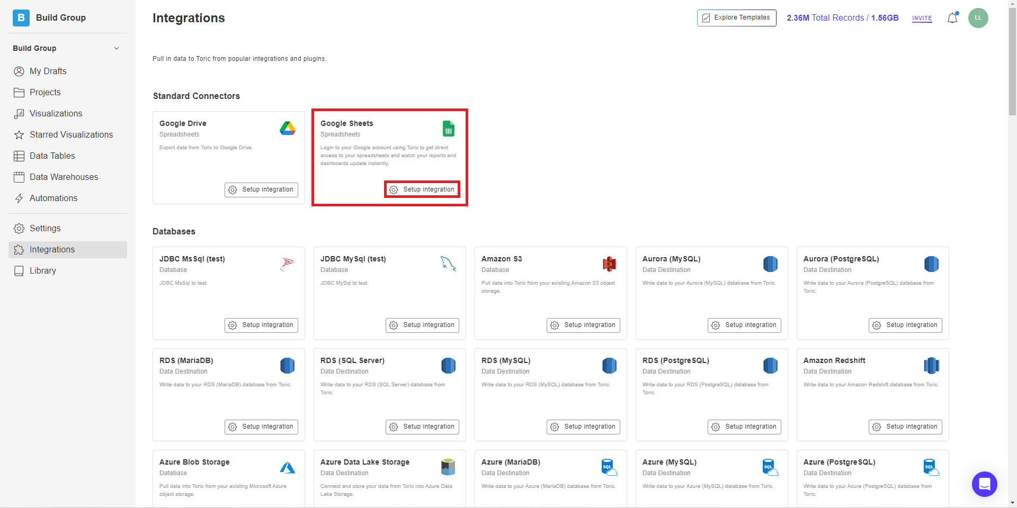1017x508 pixels.
Task: Click the Build Group logo icon
Action: click(x=21, y=17)
